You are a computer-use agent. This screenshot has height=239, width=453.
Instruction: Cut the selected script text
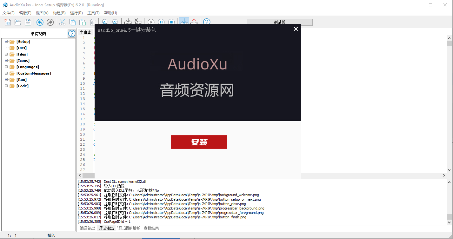[x=62, y=22]
